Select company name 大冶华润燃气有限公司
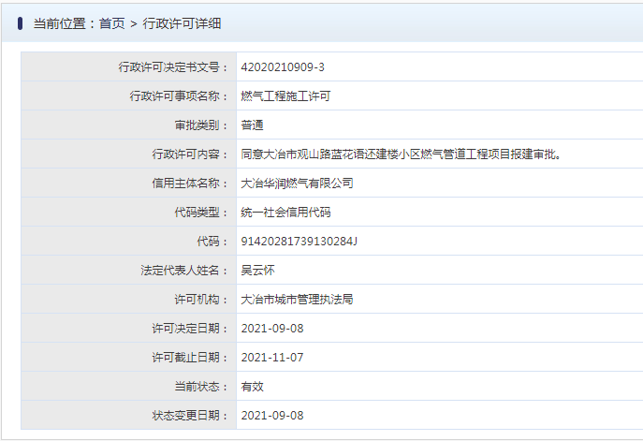The image size is (643, 441). 297,183
